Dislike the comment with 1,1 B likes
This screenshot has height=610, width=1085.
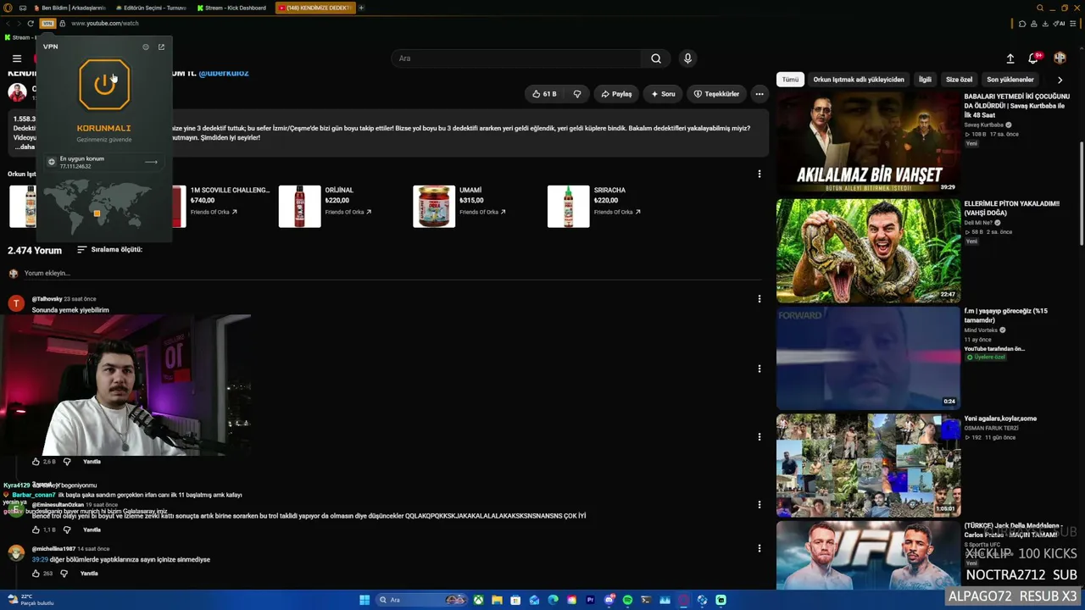point(67,530)
